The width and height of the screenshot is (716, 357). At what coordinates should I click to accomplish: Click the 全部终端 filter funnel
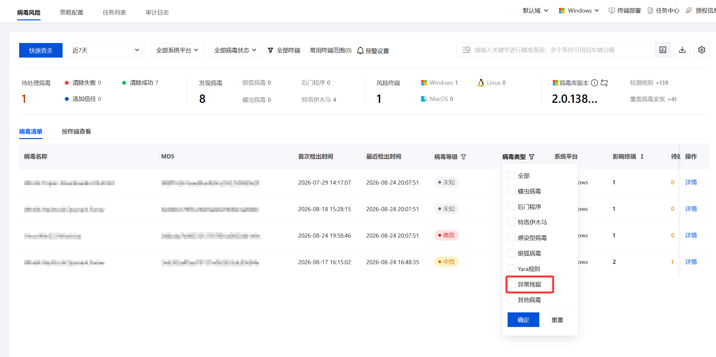270,50
